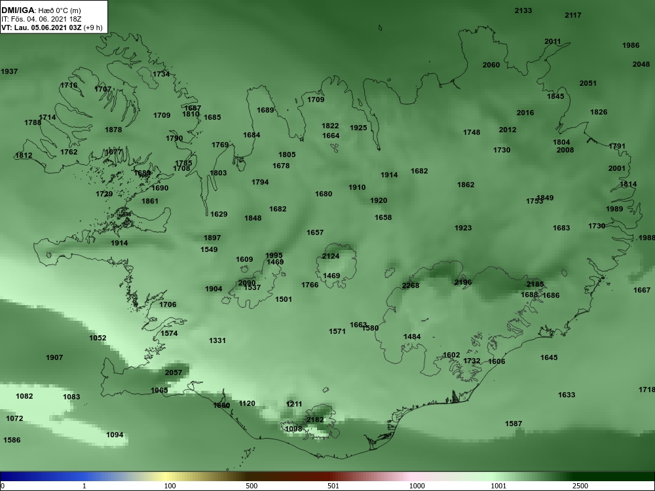Click the map value '1812'
The image size is (655, 491).
tap(24, 155)
